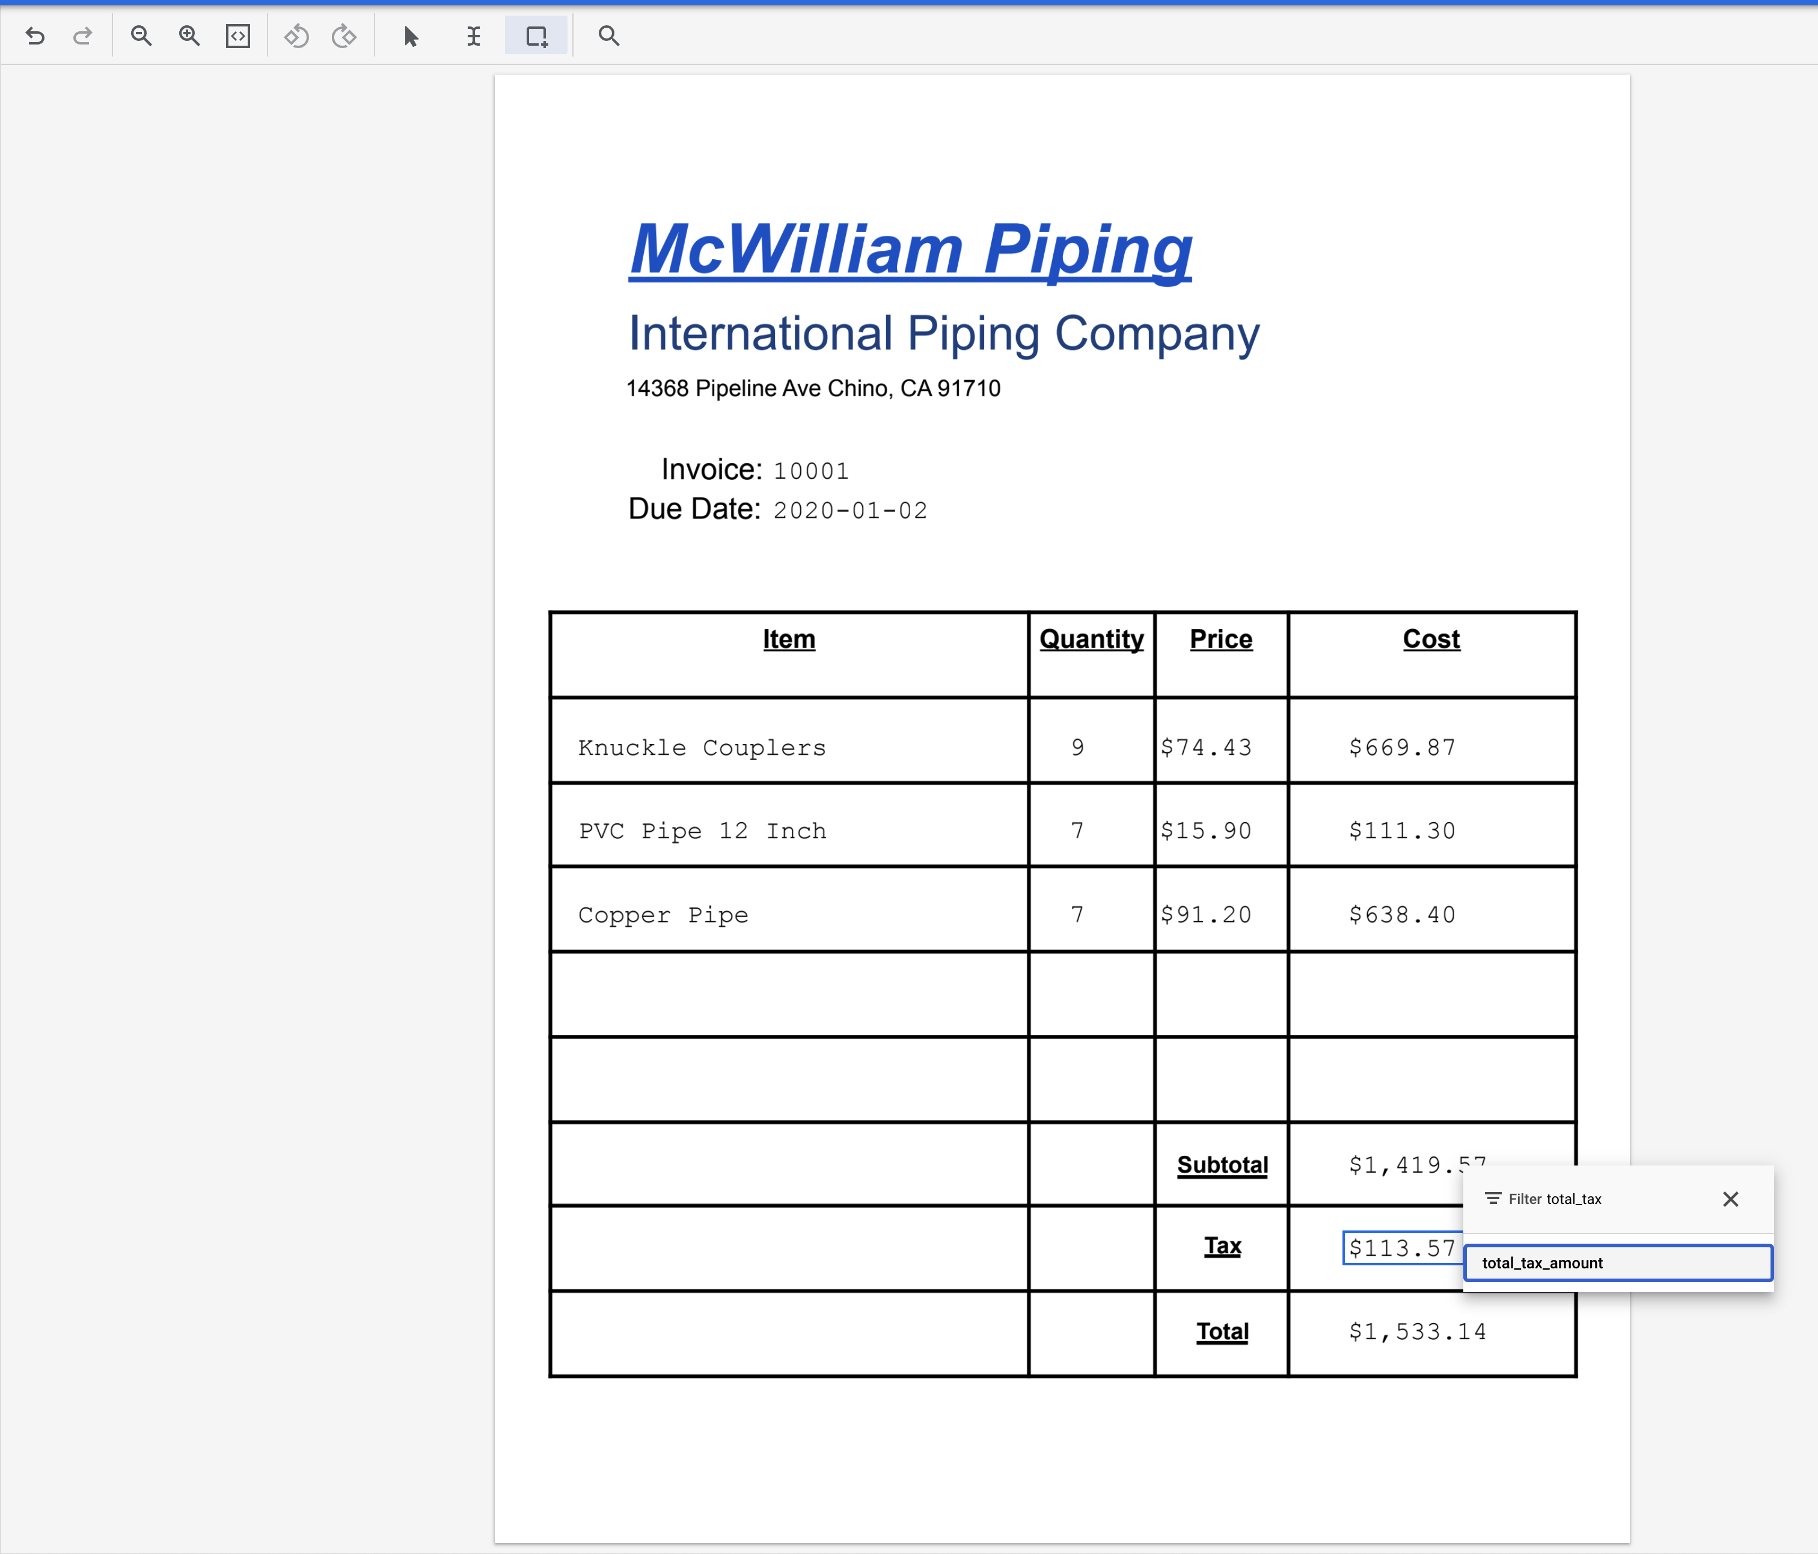
Task: Rotate document clockwise
Action: [x=344, y=36]
